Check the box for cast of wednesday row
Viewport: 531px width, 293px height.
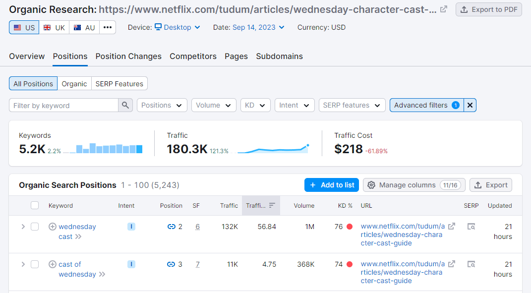point(35,264)
